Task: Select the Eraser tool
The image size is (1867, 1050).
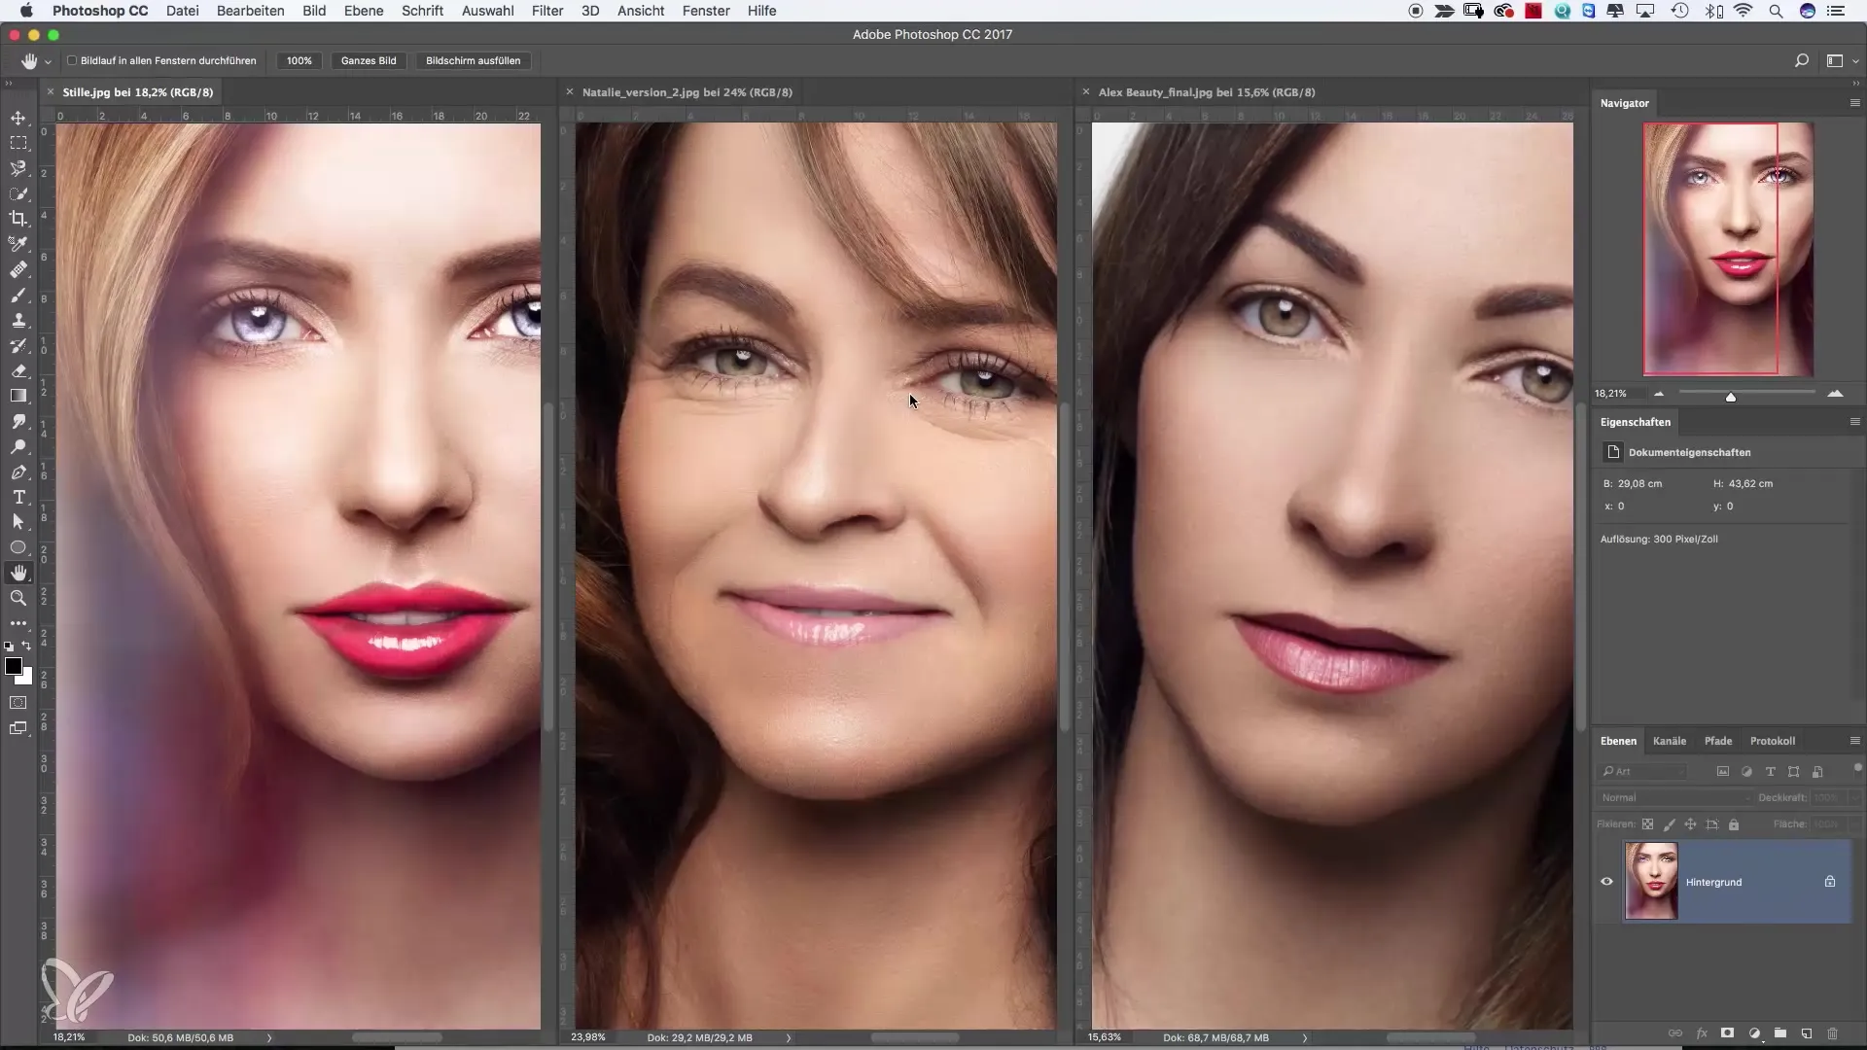Action: click(18, 370)
